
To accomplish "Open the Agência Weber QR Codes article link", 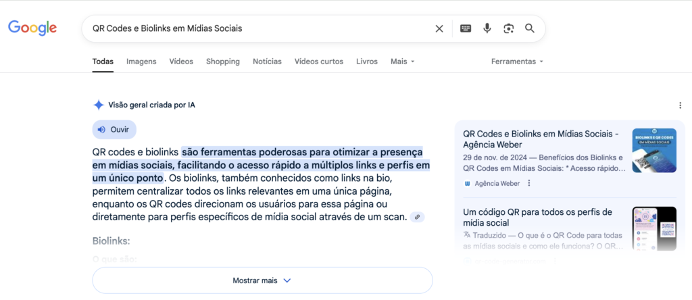I will (x=541, y=139).
